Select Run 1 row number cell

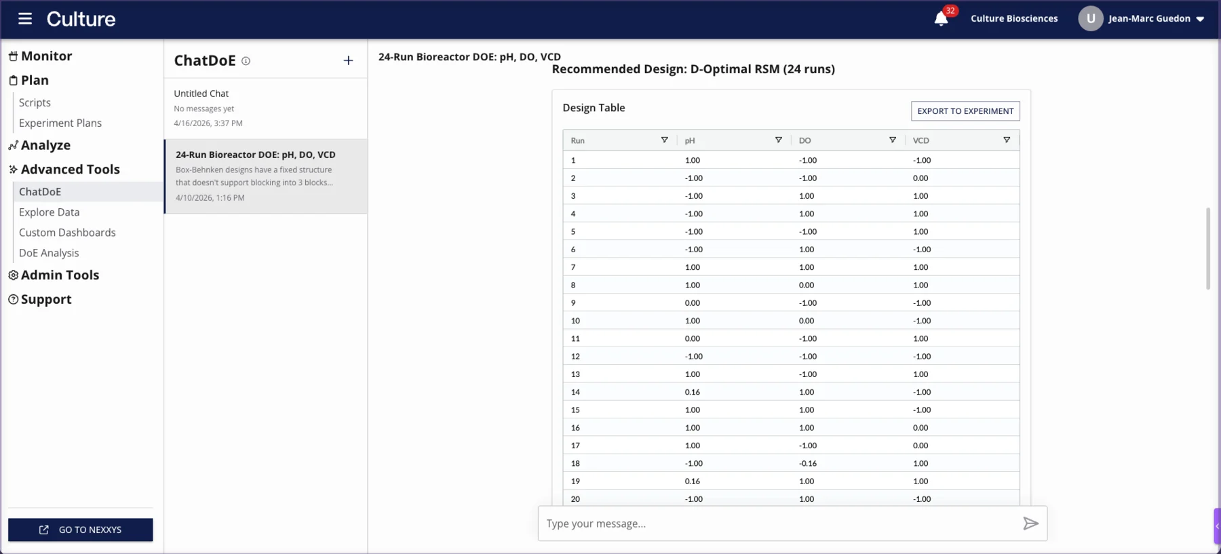point(573,161)
